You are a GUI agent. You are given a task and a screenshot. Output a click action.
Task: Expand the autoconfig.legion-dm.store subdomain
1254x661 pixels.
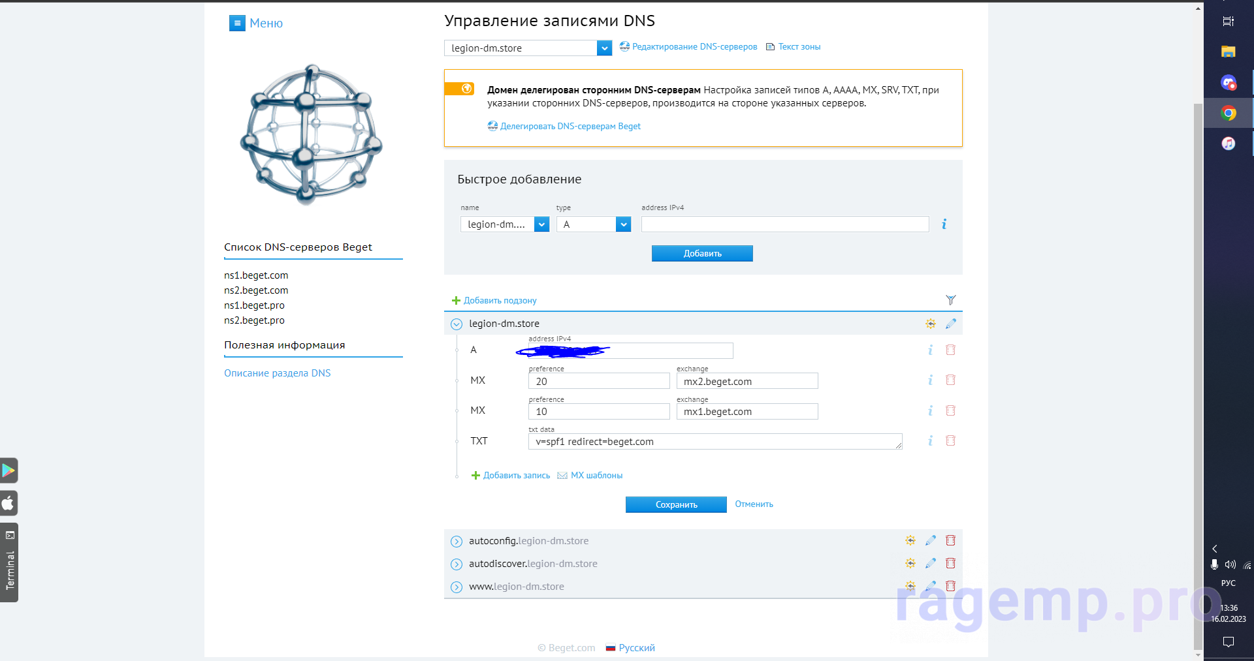[457, 541]
